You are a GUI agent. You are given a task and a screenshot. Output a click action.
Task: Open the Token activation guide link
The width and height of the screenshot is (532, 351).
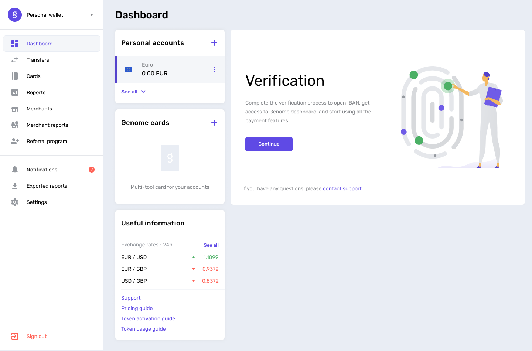tap(148, 318)
